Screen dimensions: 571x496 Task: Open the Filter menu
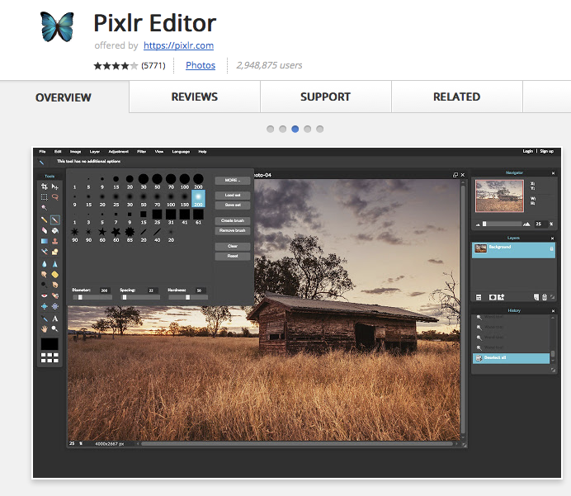click(141, 152)
